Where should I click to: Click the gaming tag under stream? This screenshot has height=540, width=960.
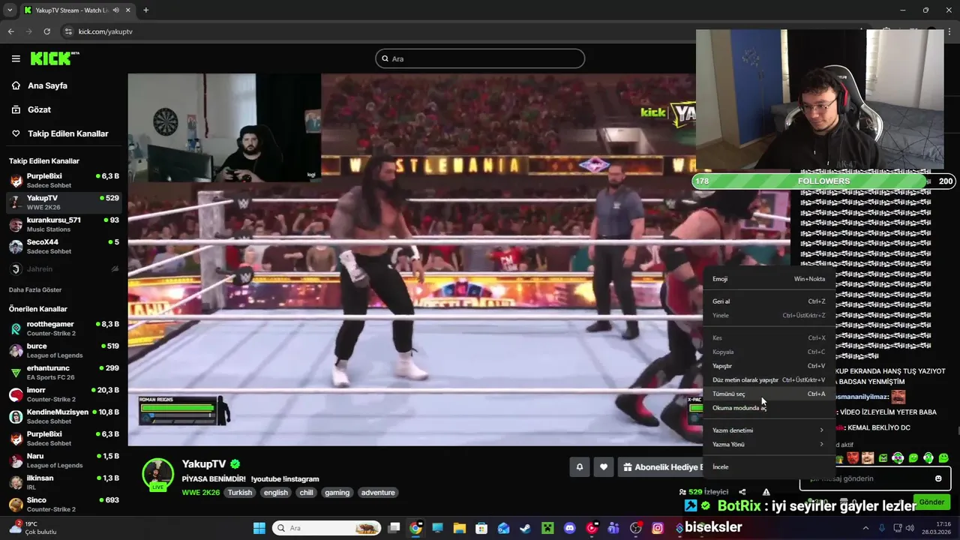(x=337, y=493)
